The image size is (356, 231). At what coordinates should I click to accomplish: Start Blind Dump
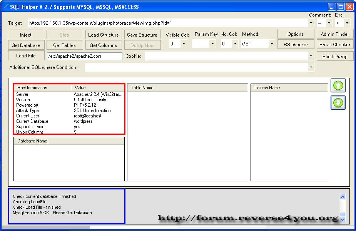click(335, 56)
